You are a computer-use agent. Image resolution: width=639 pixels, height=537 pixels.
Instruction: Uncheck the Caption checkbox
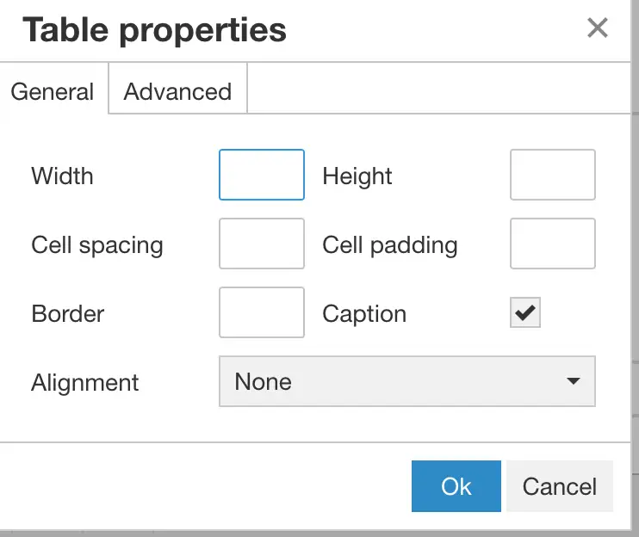[525, 312]
